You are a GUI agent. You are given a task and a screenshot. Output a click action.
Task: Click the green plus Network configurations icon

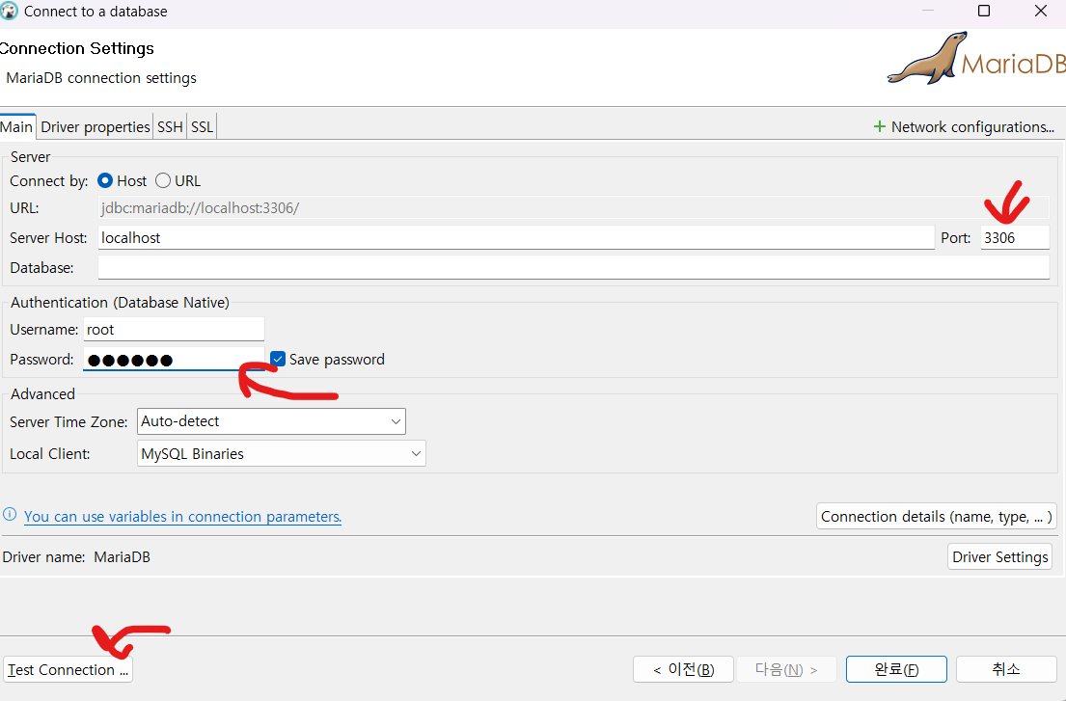(x=879, y=126)
